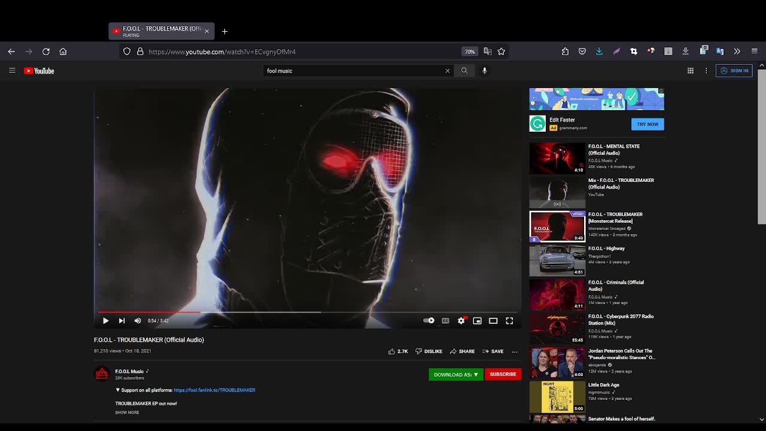Switch to theater mode
Viewport: 766px width, 431px height.
pos(493,321)
